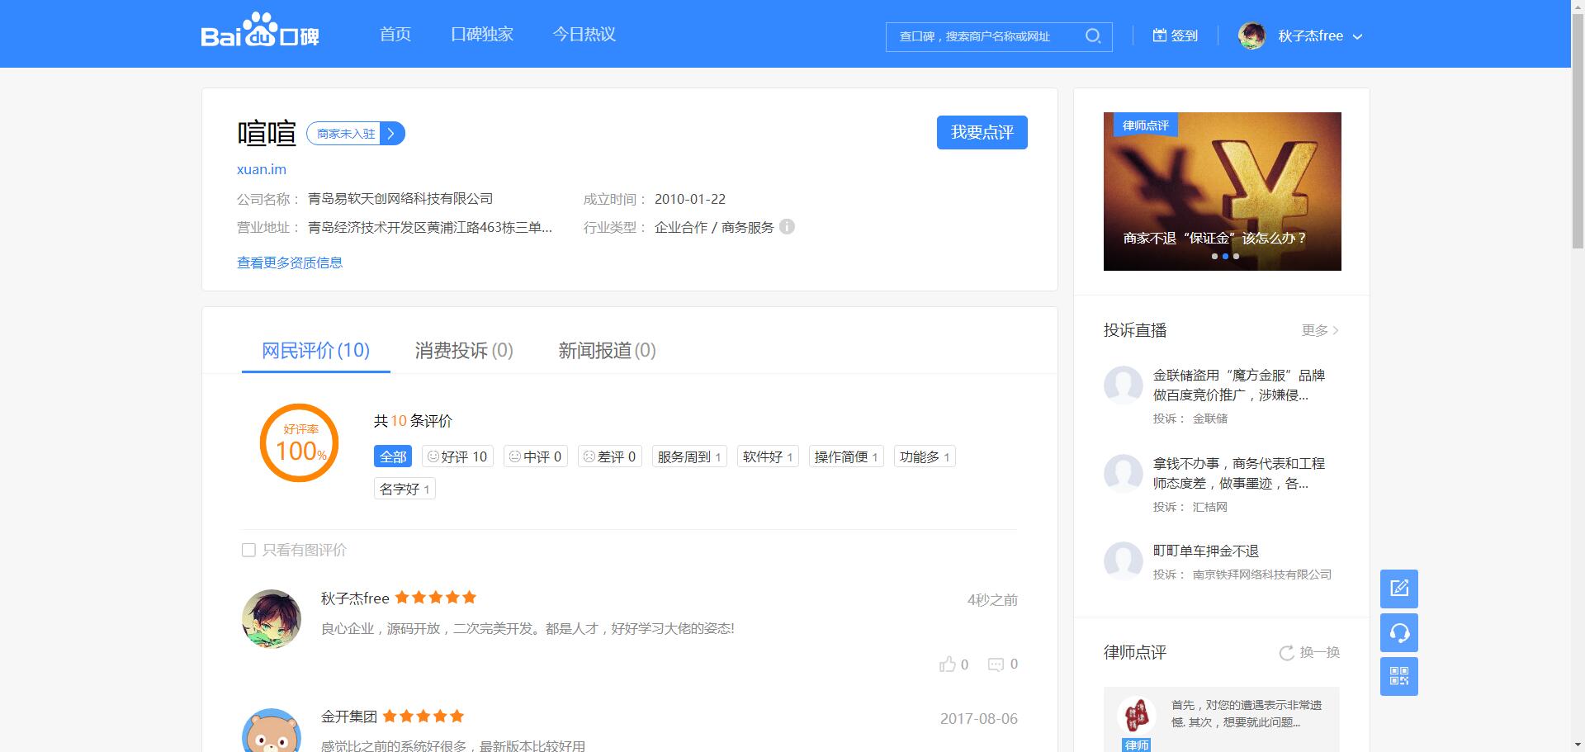Screen dimensions: 1585x752
Task: Click avatar of 町町单车 complaint
Action: tap(1124, 560)
